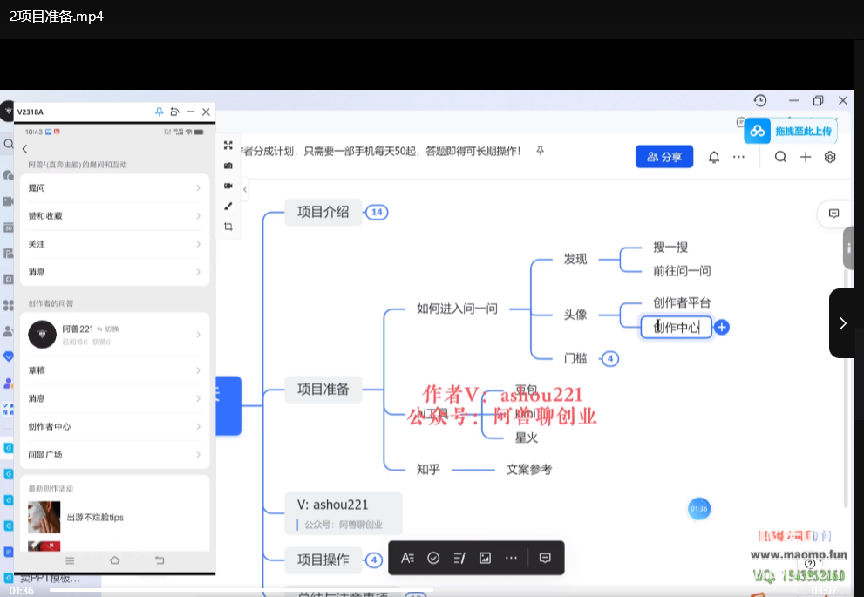
Task: Open the notification bell
Action: coord(714,157)
